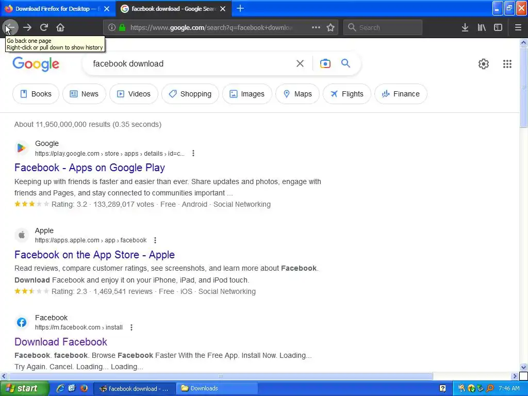528x396 pixels.
Task: Click the taskbar help question icon
Action: [443, 389]
